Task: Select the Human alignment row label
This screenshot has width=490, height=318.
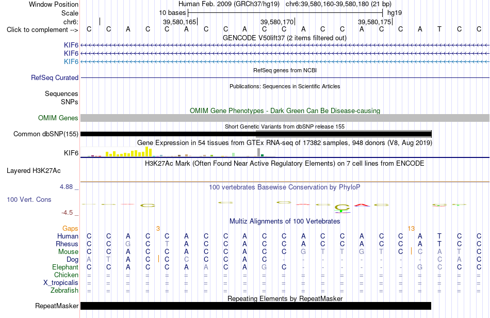Action: pyautogui.click(x=68, y=236)
